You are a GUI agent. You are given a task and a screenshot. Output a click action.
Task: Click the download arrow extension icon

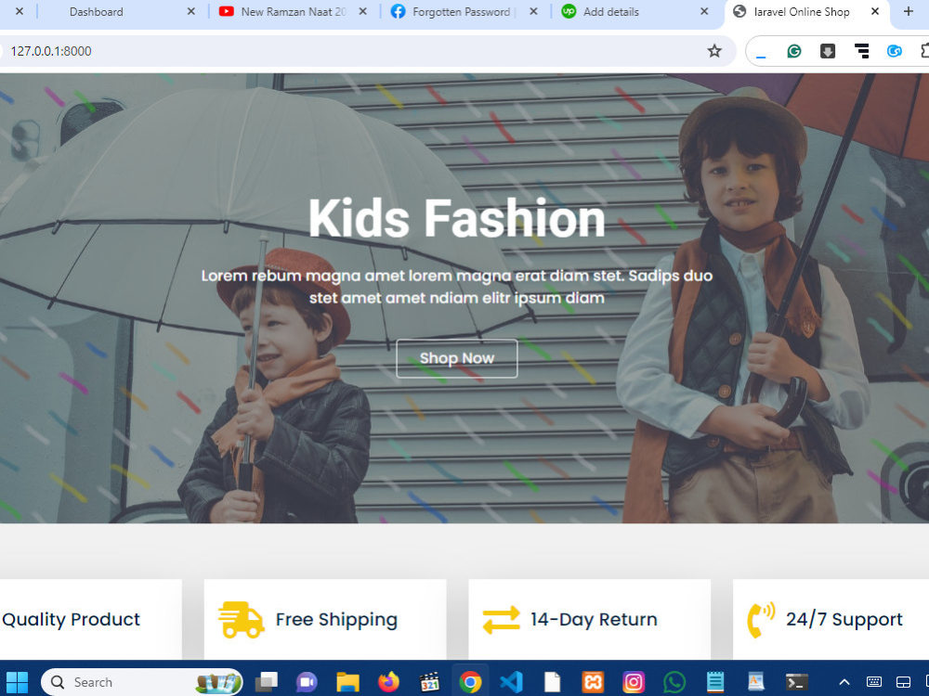point(828,51)
